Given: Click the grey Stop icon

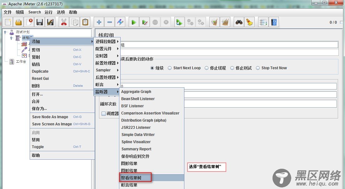Looking at the screenshot, I should pos(155,22).
